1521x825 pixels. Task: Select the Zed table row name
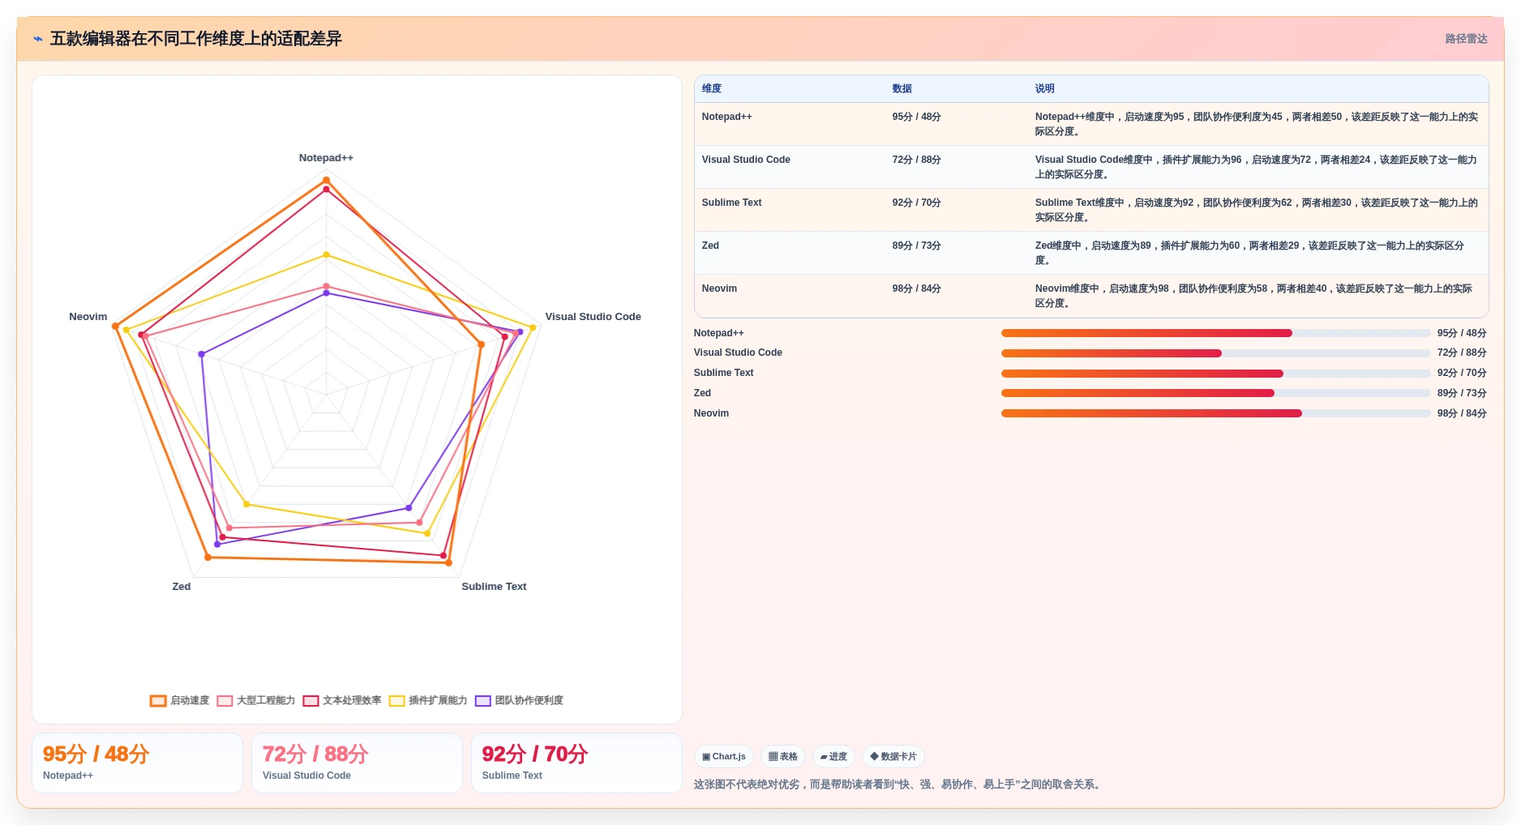coord(711,246)
